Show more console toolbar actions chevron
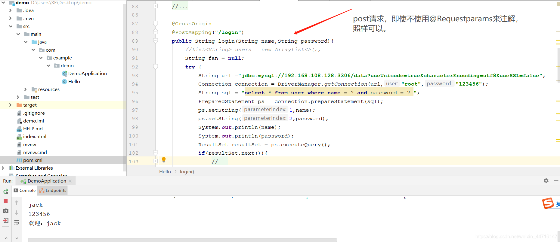 pyautogui.click(x=17, y=238)
